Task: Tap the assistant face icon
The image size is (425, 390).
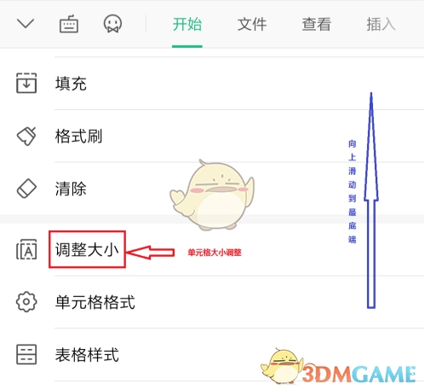Action: point(112,24)
